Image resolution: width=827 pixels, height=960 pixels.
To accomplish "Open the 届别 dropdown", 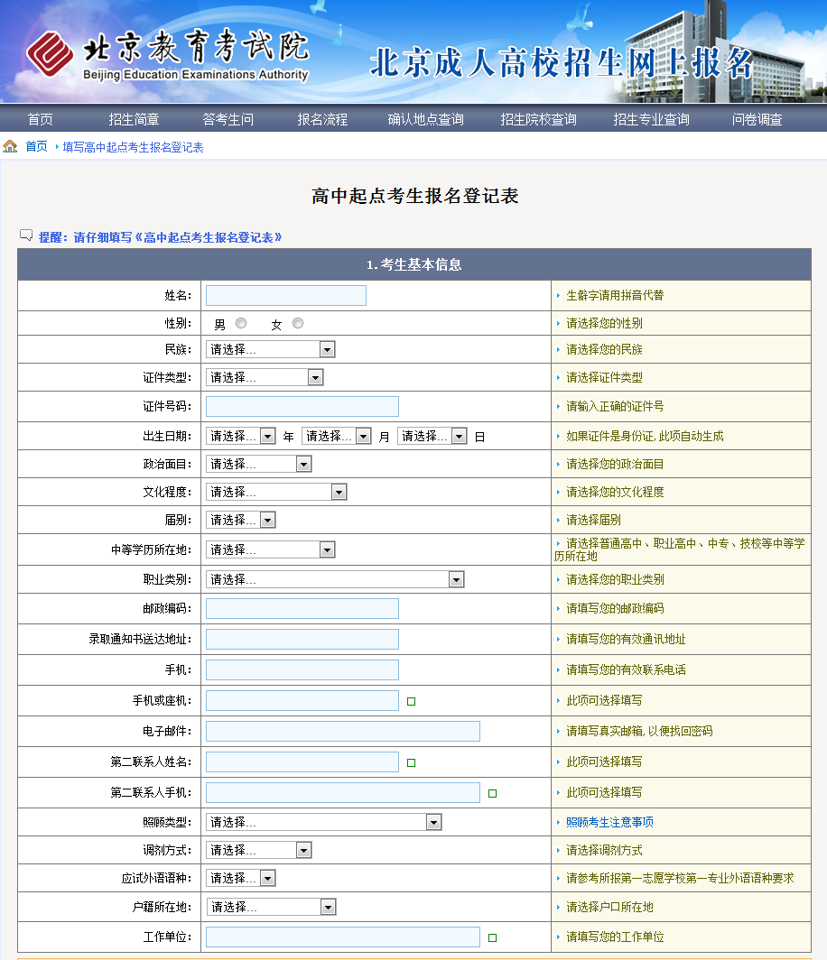I will 241,520.
